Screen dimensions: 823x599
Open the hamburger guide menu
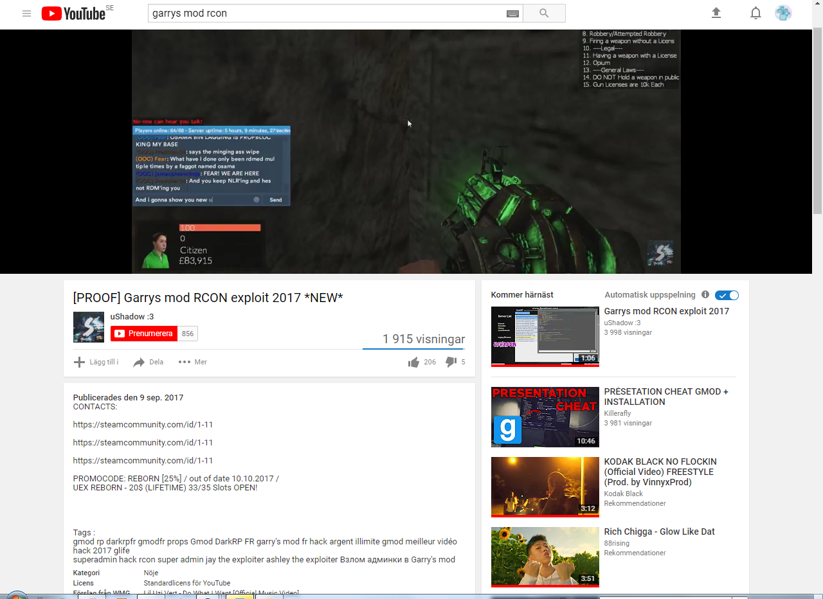point(26,13)
